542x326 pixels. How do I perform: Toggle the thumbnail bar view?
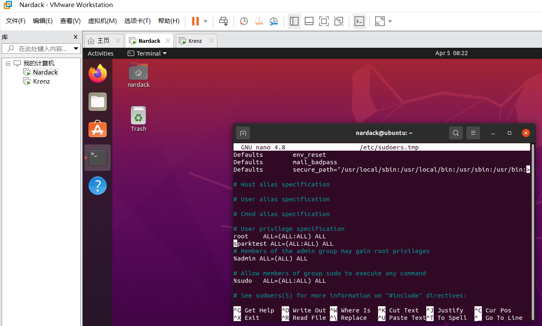pyautogui.click(x=309, y=21)
